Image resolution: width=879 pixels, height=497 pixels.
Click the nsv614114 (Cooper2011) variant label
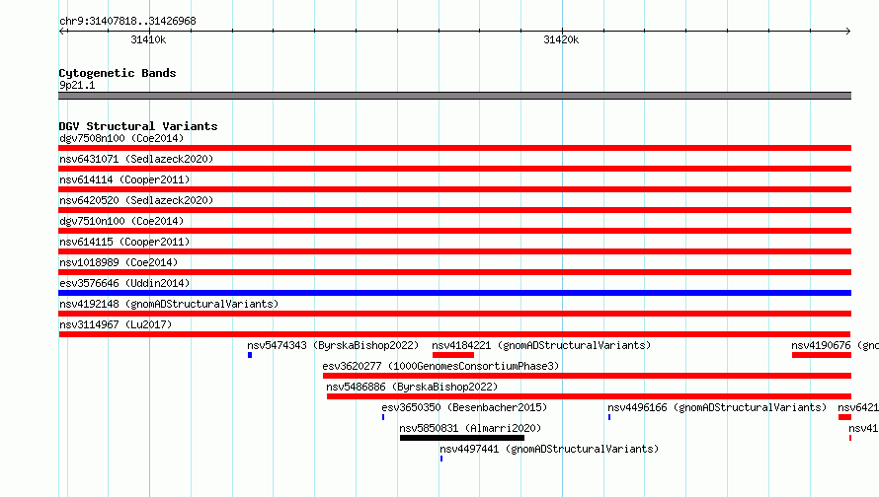(x=124, y=179)
